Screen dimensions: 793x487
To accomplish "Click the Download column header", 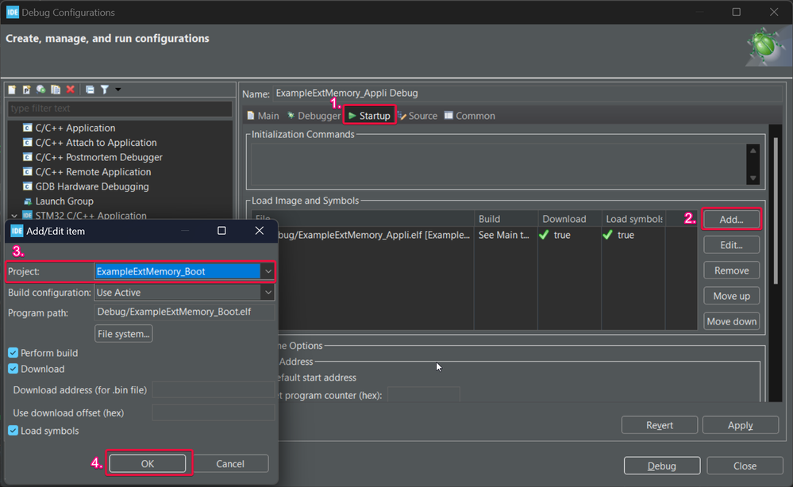I will pyautogui.click(x=569, y=219).
